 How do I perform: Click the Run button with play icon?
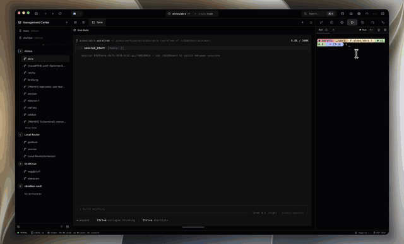[x=363, y=30]
